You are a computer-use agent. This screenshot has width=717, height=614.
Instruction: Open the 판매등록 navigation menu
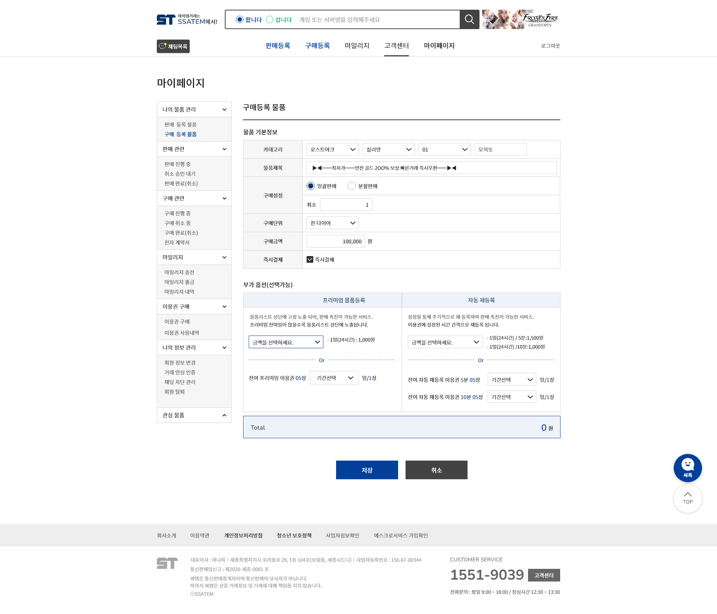coord(278,46)
